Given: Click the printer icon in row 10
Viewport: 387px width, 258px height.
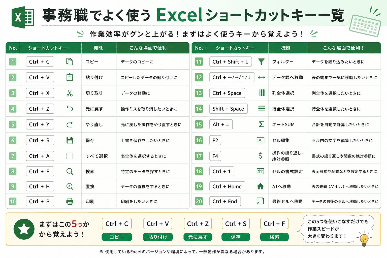Looking at the screenshot, I should [x=70, y=201].
